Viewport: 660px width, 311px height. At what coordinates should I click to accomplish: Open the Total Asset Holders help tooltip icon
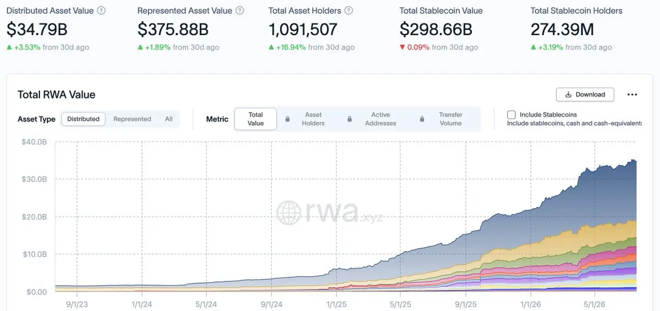pyautogui.click(x=349, y=10)
